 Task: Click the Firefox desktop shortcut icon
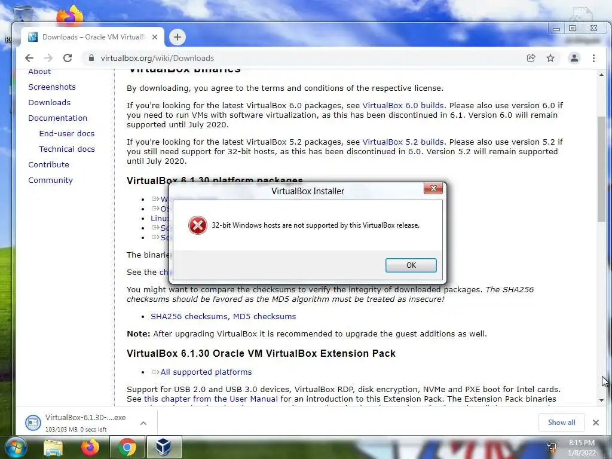point(70,15)
